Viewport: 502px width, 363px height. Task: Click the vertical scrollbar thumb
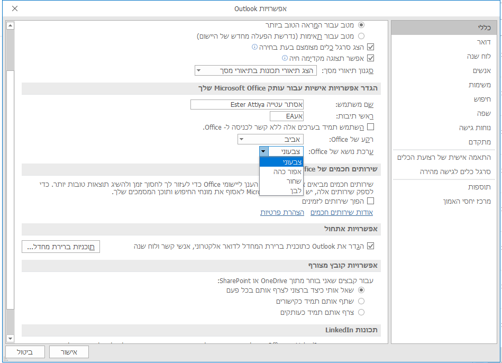pyautogui.click(x=10, y=190)
